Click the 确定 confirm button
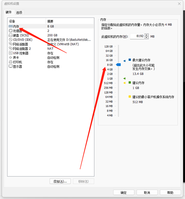The image size is (185, 199). [124, 193]
